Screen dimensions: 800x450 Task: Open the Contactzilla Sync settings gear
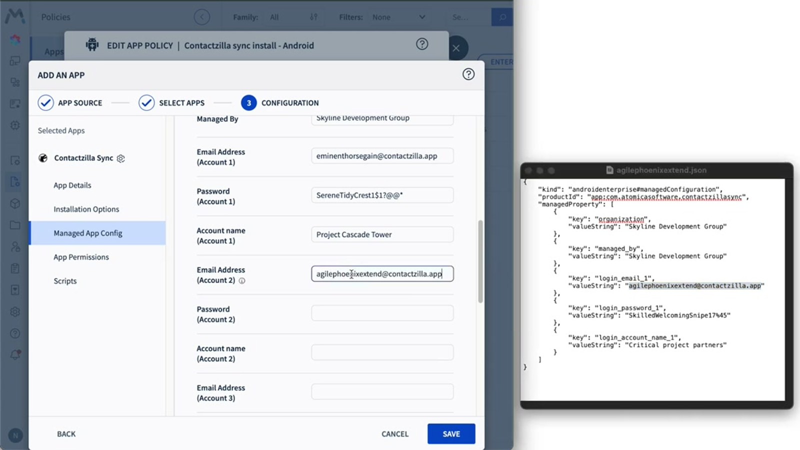[x=120, y=158]
